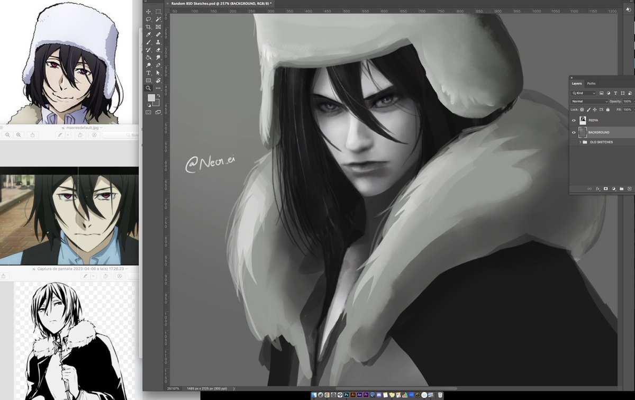
Task: Click the background color swatch
Action: 156,103
